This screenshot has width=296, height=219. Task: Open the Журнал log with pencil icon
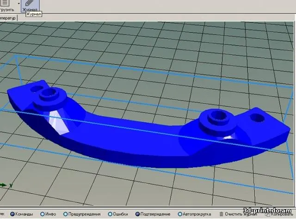click(x=30, y=6)
